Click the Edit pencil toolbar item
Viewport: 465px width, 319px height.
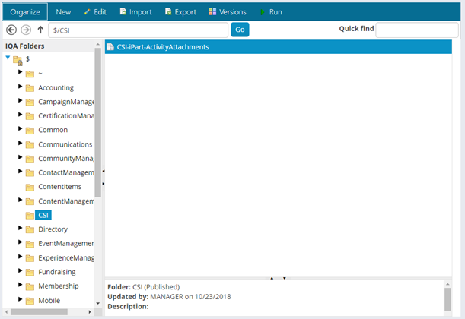point(95,12)
